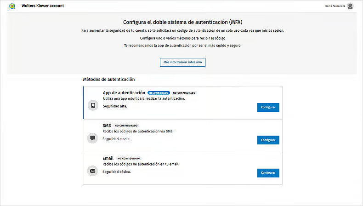
Task: Click the Métodos de autenticación heading
Action: coord(109,79)
